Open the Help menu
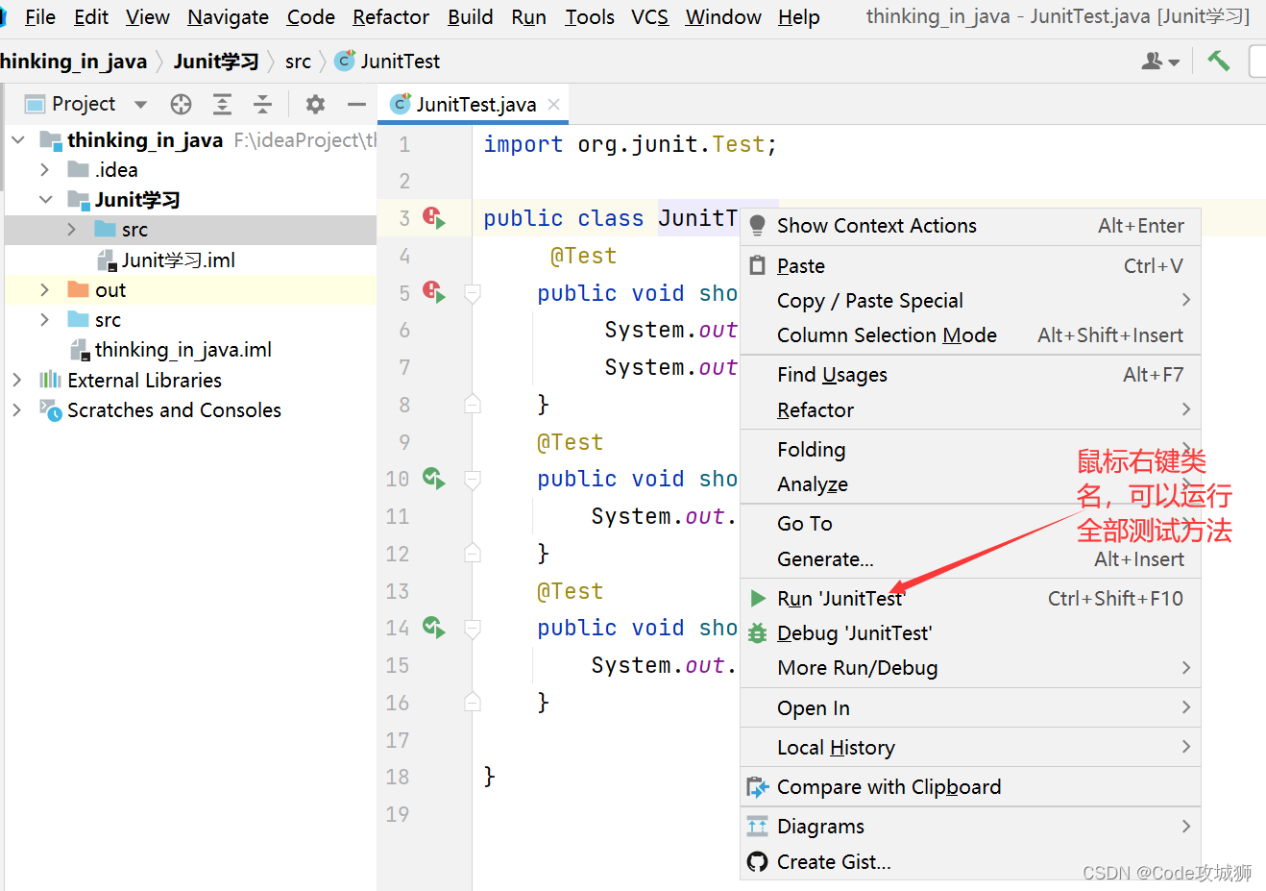Viewport: 1266px width, 891px height. coord(799,17)
